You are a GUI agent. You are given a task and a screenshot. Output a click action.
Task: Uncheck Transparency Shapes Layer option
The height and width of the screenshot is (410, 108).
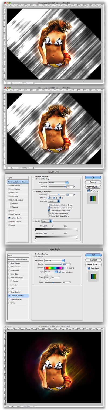pyautogui.click(x=48, y=211)
